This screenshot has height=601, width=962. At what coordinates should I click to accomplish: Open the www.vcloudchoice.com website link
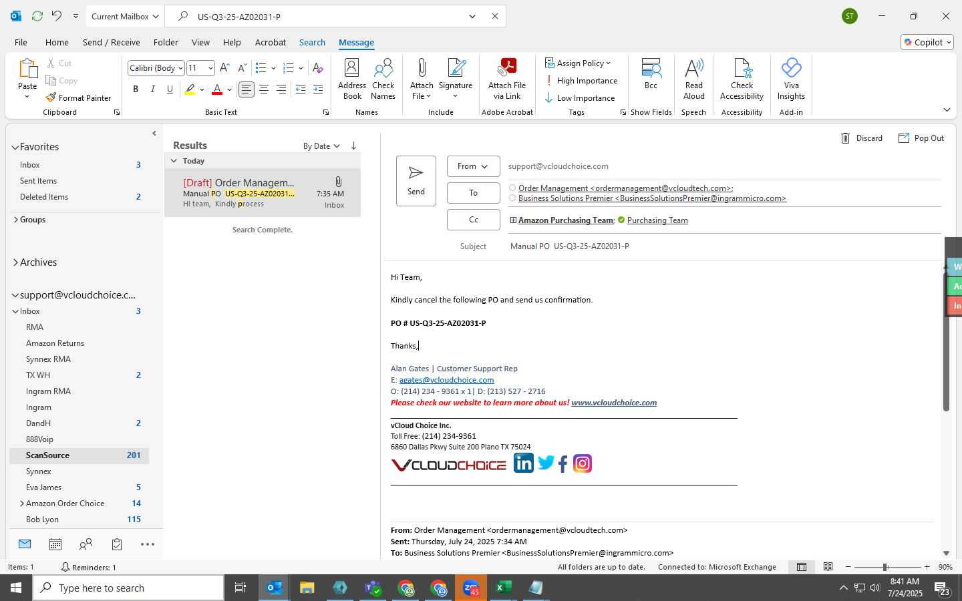pos(614,403)
